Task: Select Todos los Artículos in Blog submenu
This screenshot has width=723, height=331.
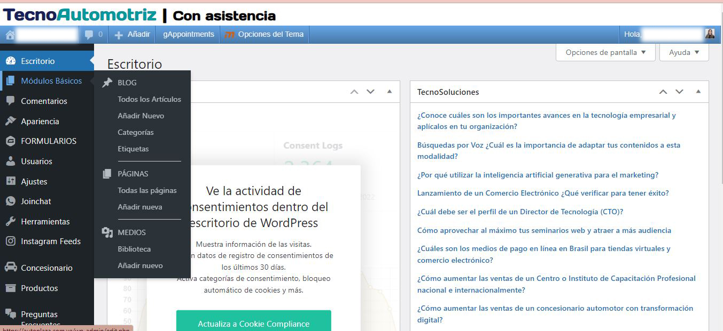Action: pos(149,99)
